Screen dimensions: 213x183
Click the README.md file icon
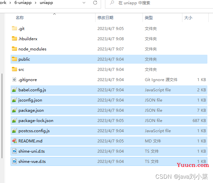tap(14, 141)
